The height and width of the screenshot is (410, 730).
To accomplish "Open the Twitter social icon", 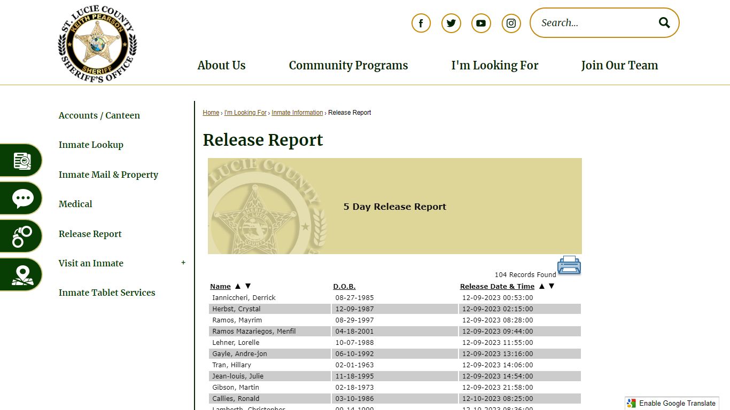I will (451, 23).
